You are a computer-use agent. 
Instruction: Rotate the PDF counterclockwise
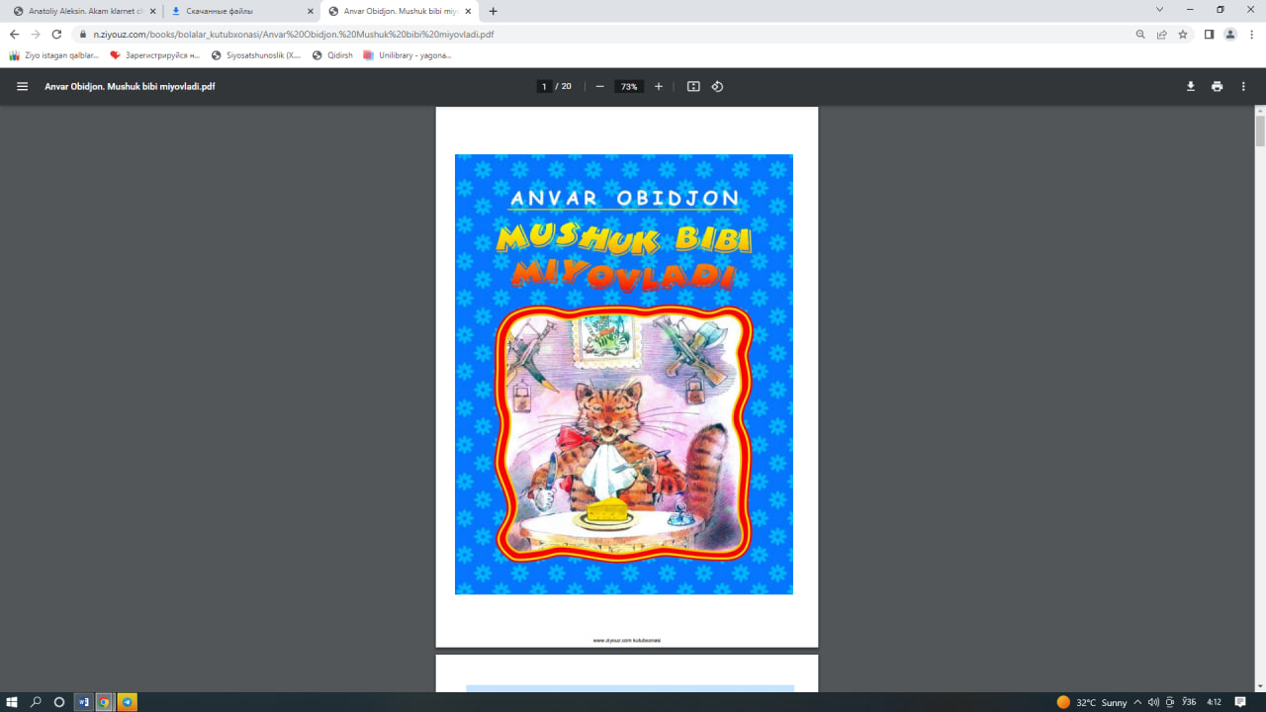pyautogui.click(x=717, y=86)
